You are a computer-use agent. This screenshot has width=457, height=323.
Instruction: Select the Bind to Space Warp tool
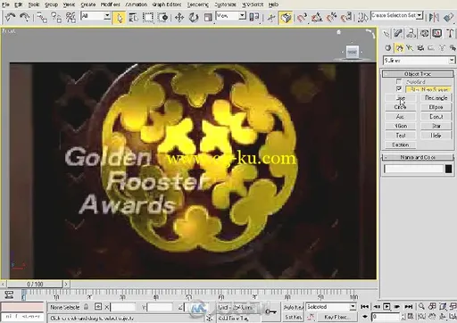(x=71, y=17)
